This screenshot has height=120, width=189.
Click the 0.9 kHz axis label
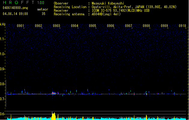2,69
